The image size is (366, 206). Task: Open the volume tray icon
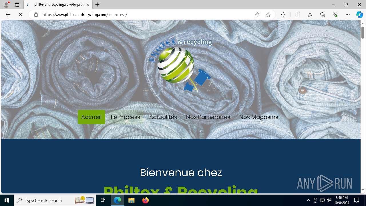pos(329,200)
